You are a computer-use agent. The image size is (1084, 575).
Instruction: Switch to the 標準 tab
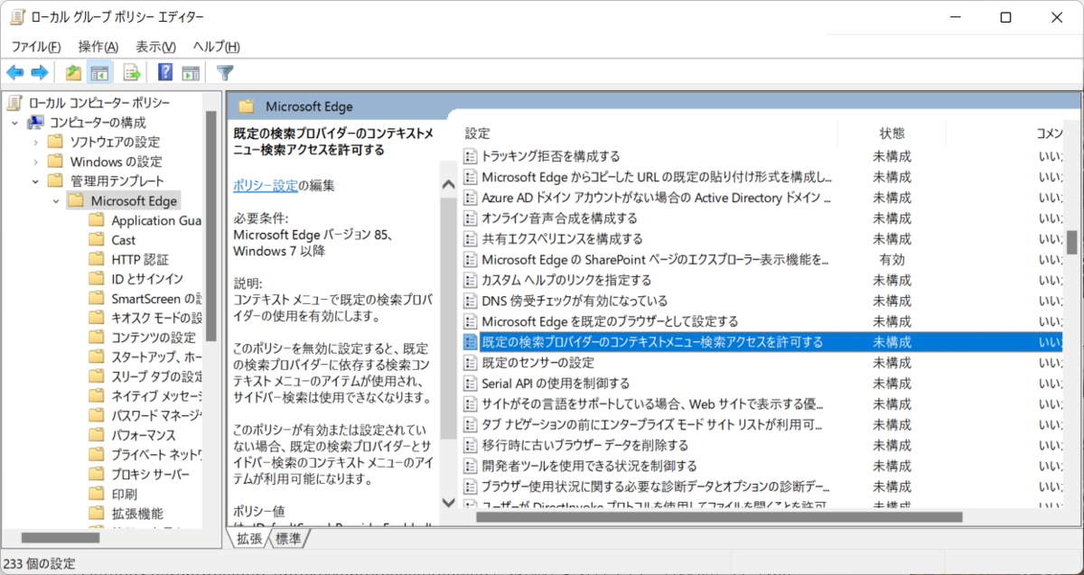coord(288,539)
